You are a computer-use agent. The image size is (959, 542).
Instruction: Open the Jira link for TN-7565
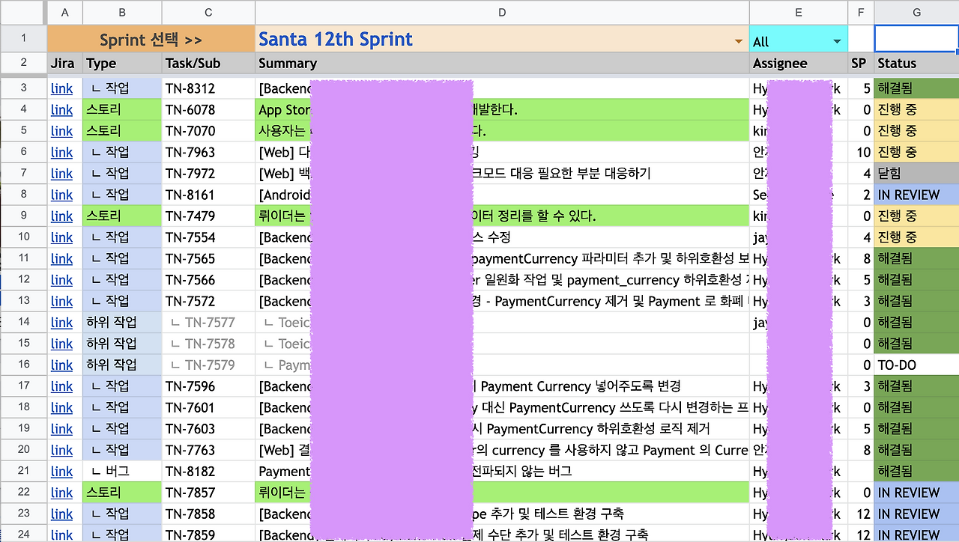coord(61,259)
